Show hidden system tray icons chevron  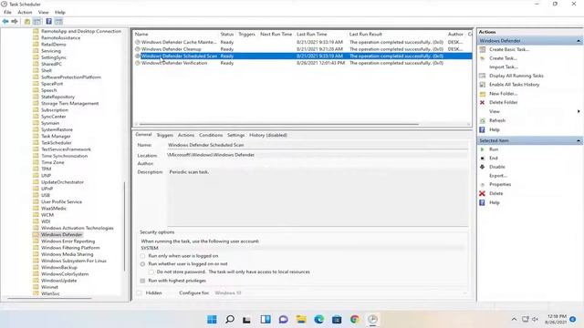pyautogui.click(x=514, y=319)
